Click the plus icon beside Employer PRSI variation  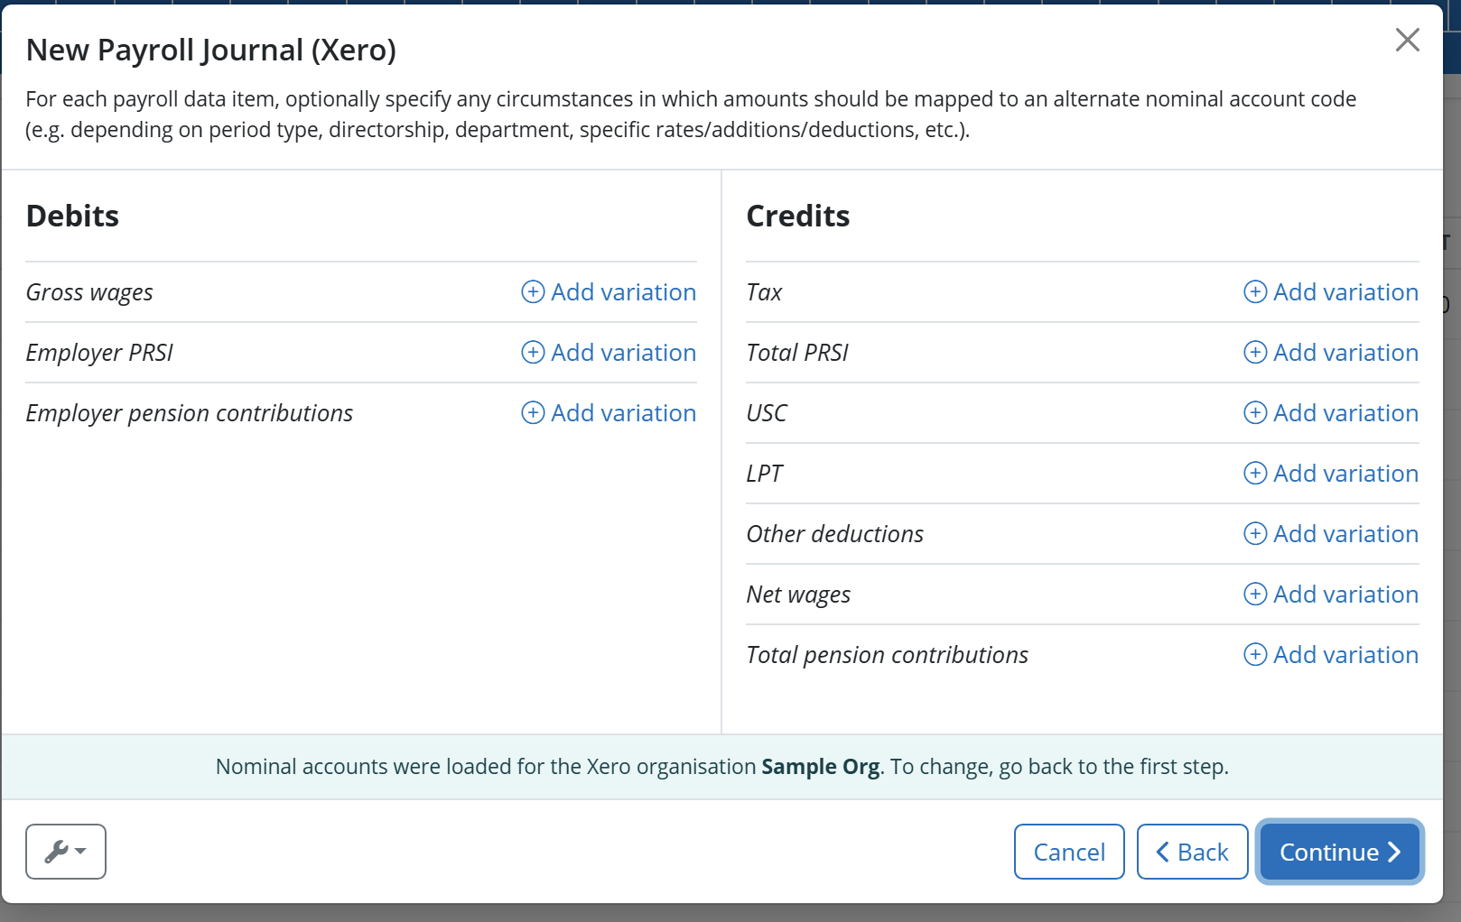coord(532,353)
